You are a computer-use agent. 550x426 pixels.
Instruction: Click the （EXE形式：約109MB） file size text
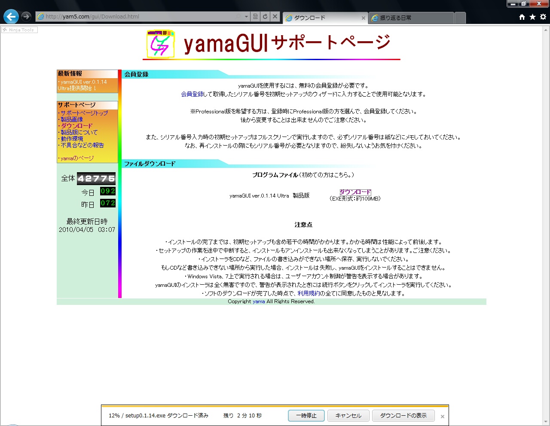355,198
